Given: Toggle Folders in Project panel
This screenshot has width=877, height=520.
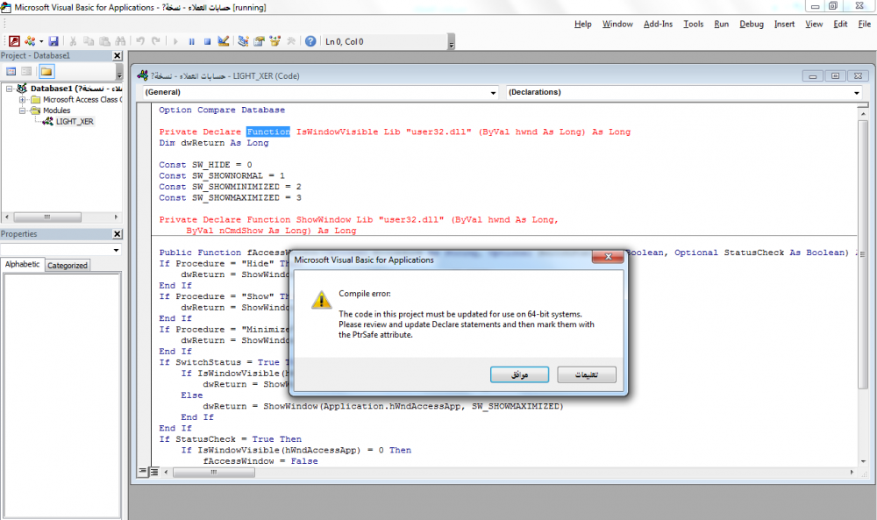Looking at the screenshot, I should [46, 72].
